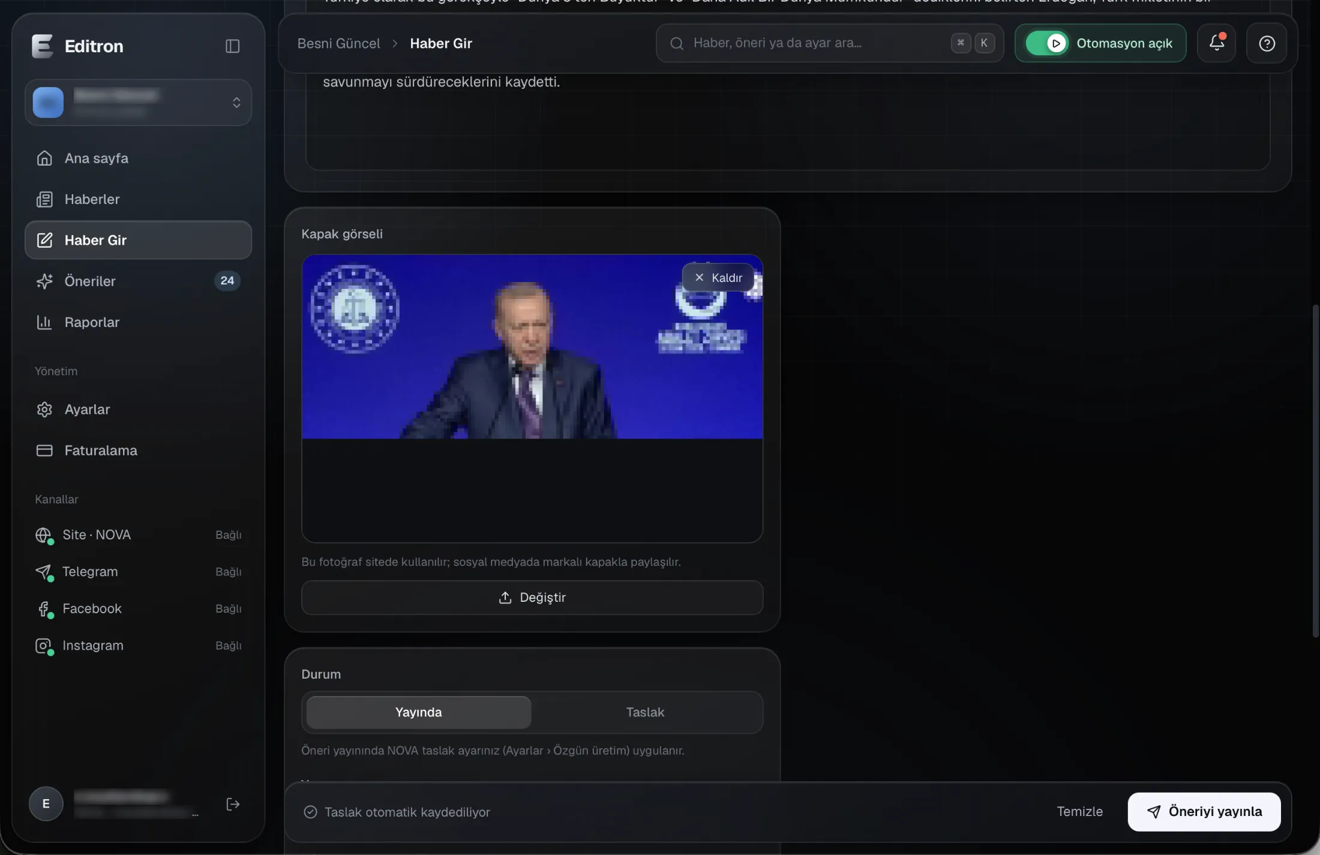Click the Site · NOVA globe icon

43,535
